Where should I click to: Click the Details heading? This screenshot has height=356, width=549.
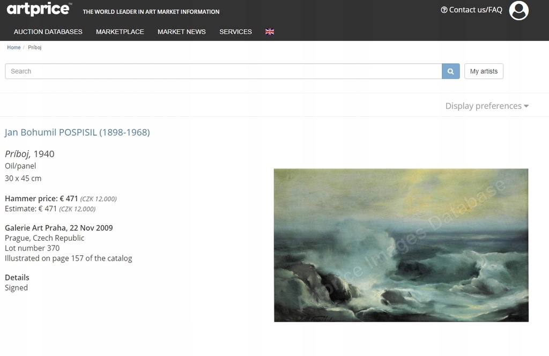click(x=17, y=278)
